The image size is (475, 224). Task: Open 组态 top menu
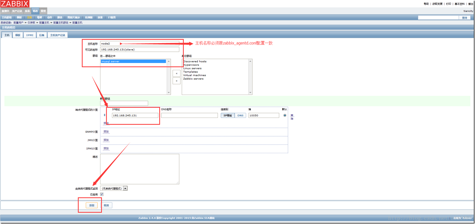35,11
